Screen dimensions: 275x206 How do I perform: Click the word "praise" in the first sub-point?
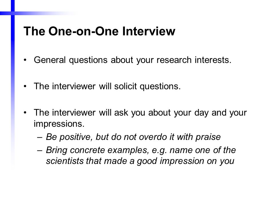208,137
